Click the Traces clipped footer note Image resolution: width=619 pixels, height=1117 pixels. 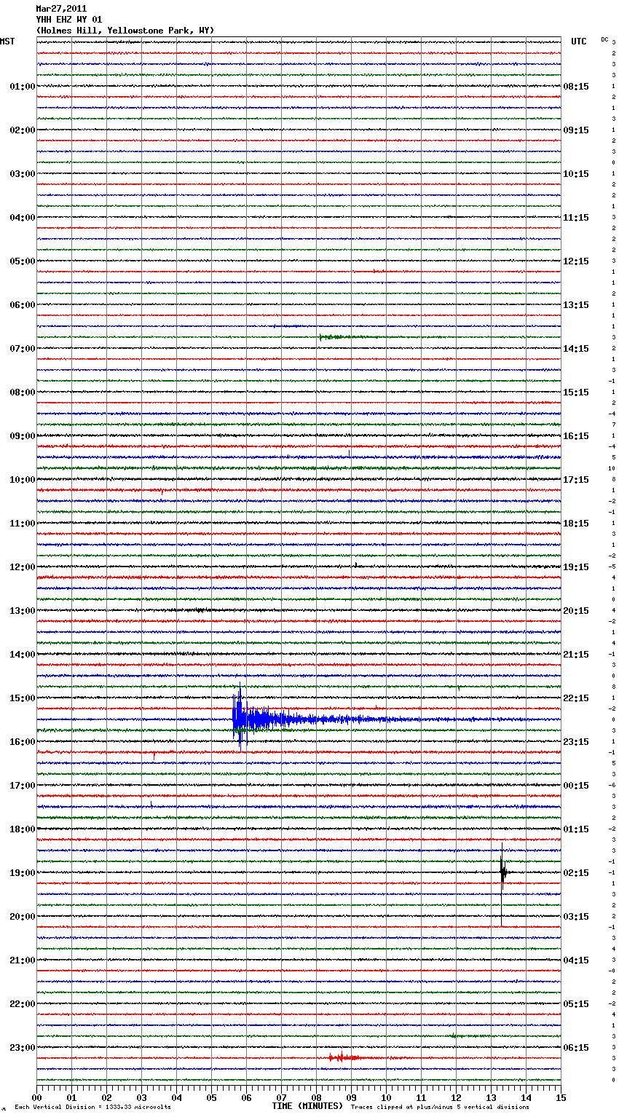[440, 1108]
